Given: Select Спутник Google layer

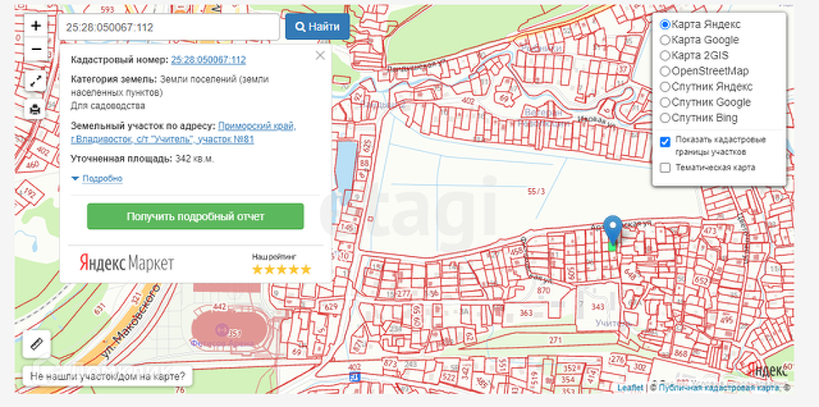Looking at the screenshot, I should click(665, 103).
